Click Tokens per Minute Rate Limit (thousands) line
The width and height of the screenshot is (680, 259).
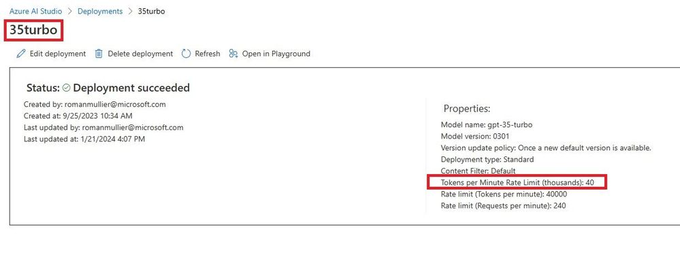coord(517,183)
